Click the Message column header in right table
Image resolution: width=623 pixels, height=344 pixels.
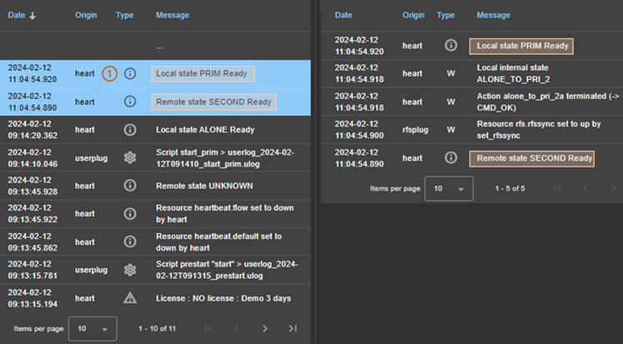[493, 15]
